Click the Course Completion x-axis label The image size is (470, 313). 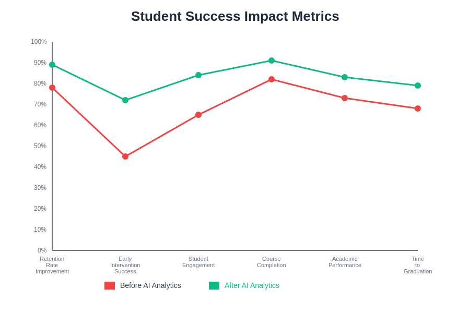point(272,262)
